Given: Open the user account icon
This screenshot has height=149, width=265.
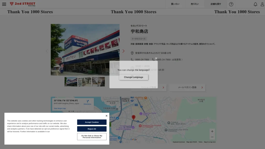Looking at the screenshot, I should point(262,4).
